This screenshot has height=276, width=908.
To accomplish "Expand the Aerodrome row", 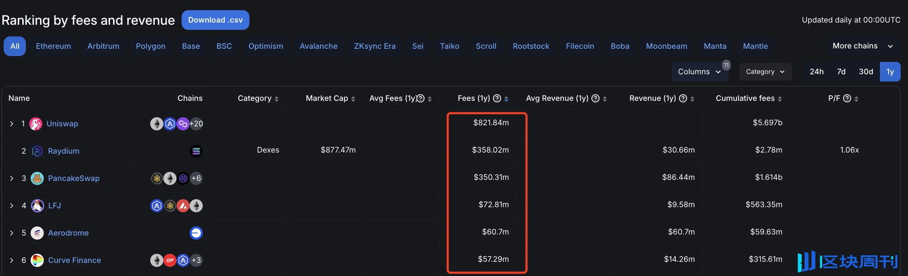I will pos(12,233).
